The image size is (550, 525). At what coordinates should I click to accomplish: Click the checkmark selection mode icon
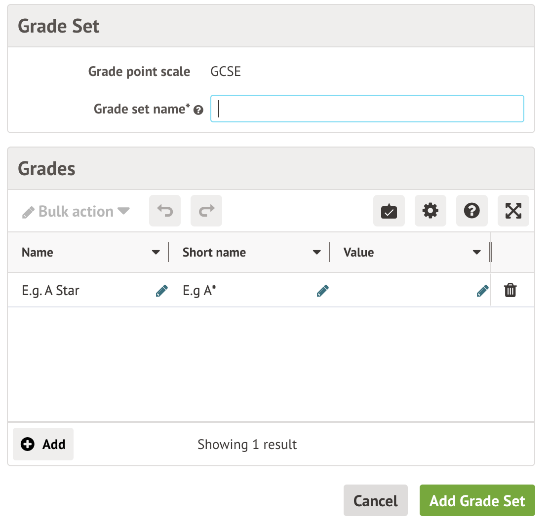click(x=389, y=211)
